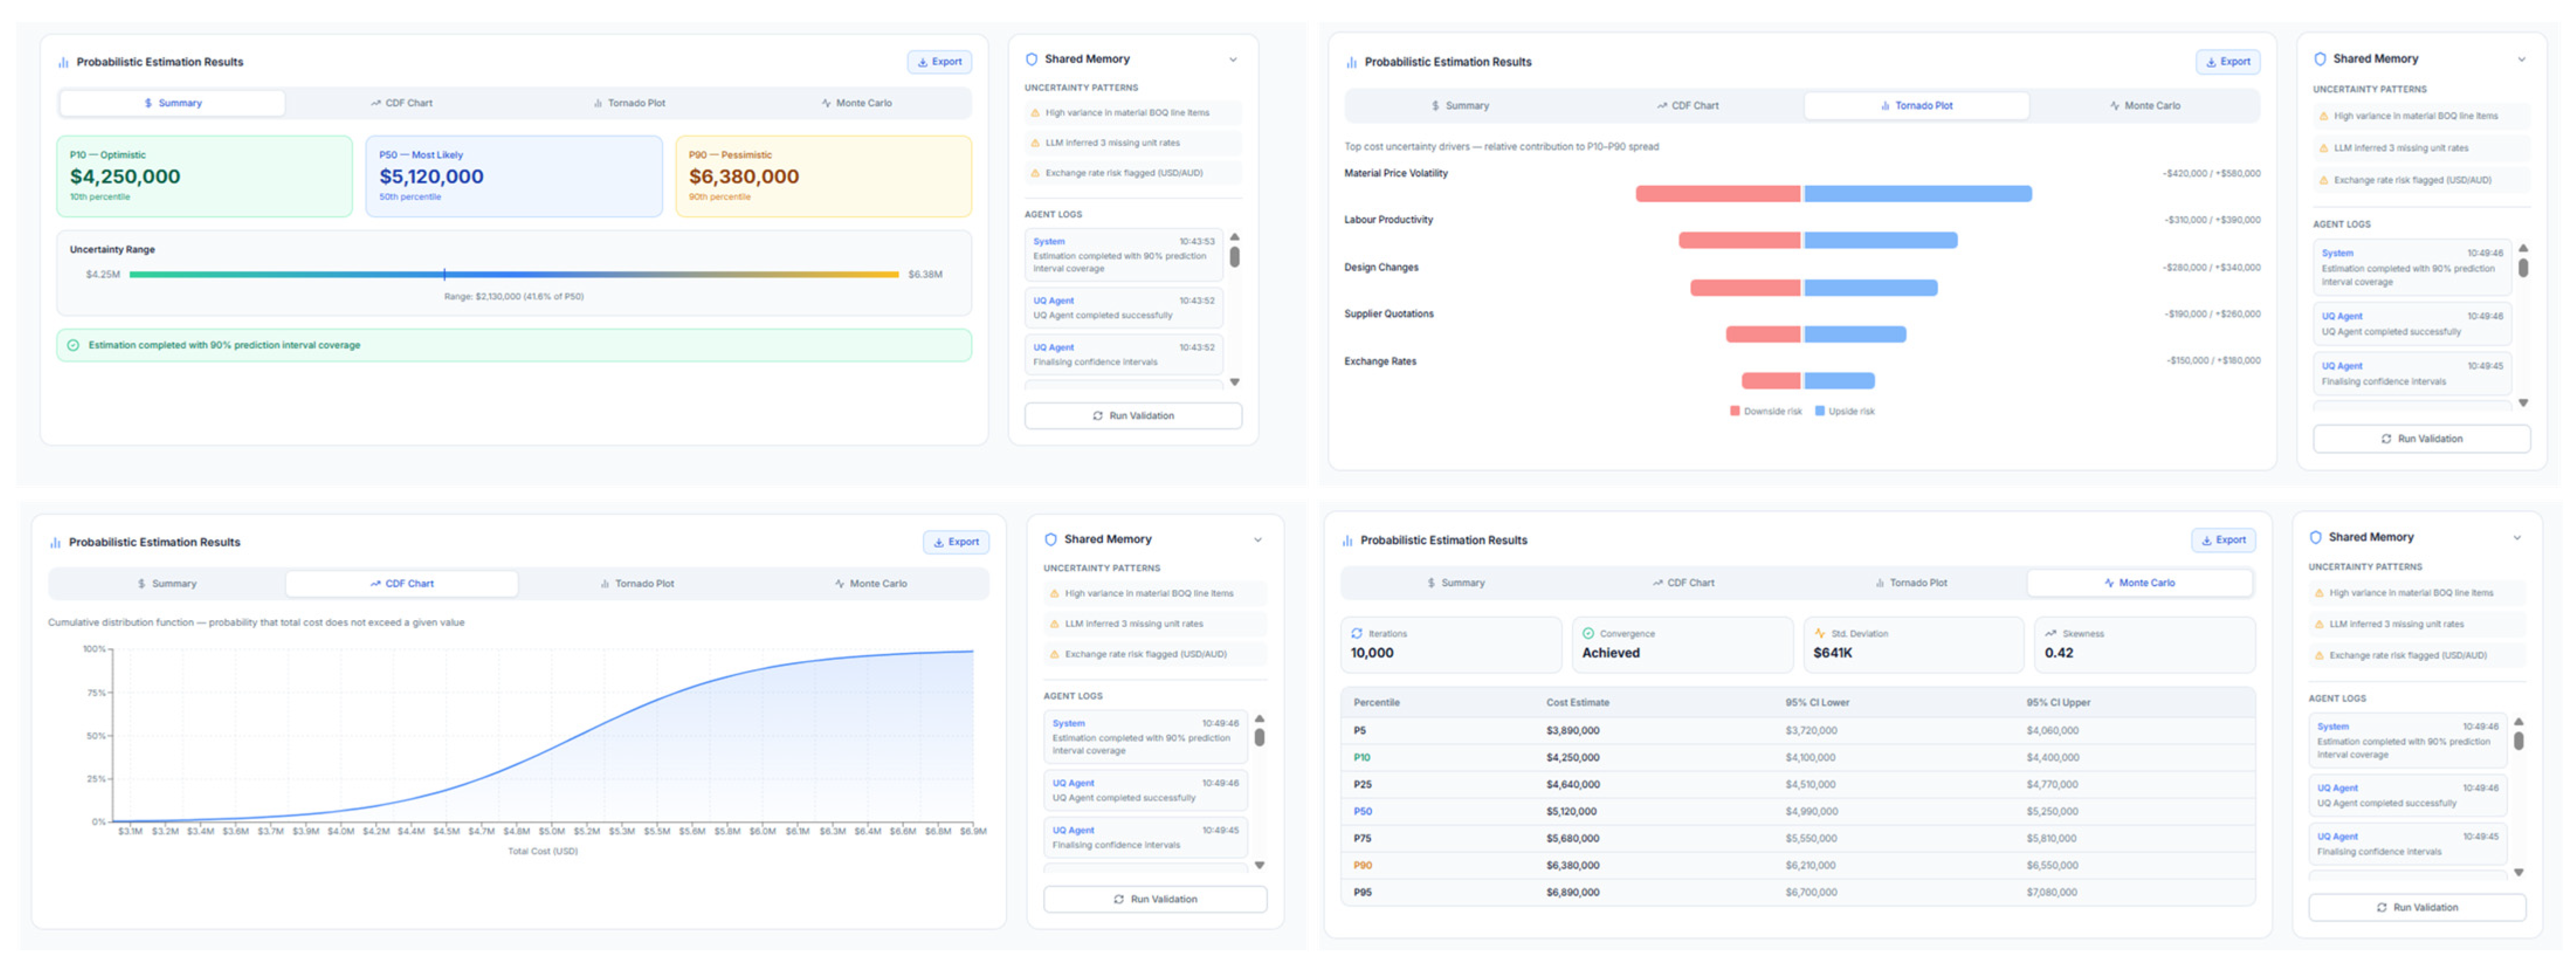Open Tornado Plot tab in the view where Monte Carlo is active
This screenshot has height=976, width=2576.
[x=1911, y=583]
